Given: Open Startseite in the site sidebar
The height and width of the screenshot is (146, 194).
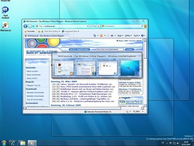Looking at the screenshot, I should pyautogui.click(x=31, y=68).
